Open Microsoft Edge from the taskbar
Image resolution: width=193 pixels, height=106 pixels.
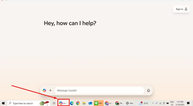(72, 103)
